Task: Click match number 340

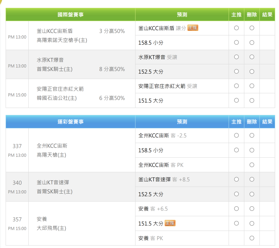Action: pos(17,183)
